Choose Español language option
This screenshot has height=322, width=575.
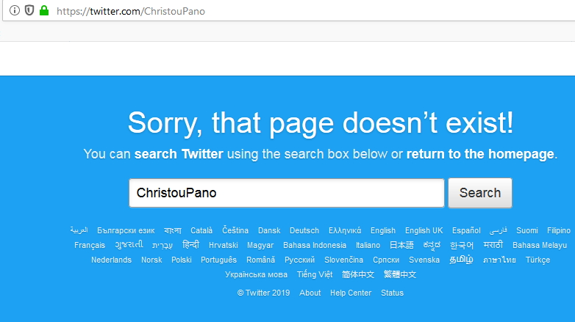coord(467,230)
